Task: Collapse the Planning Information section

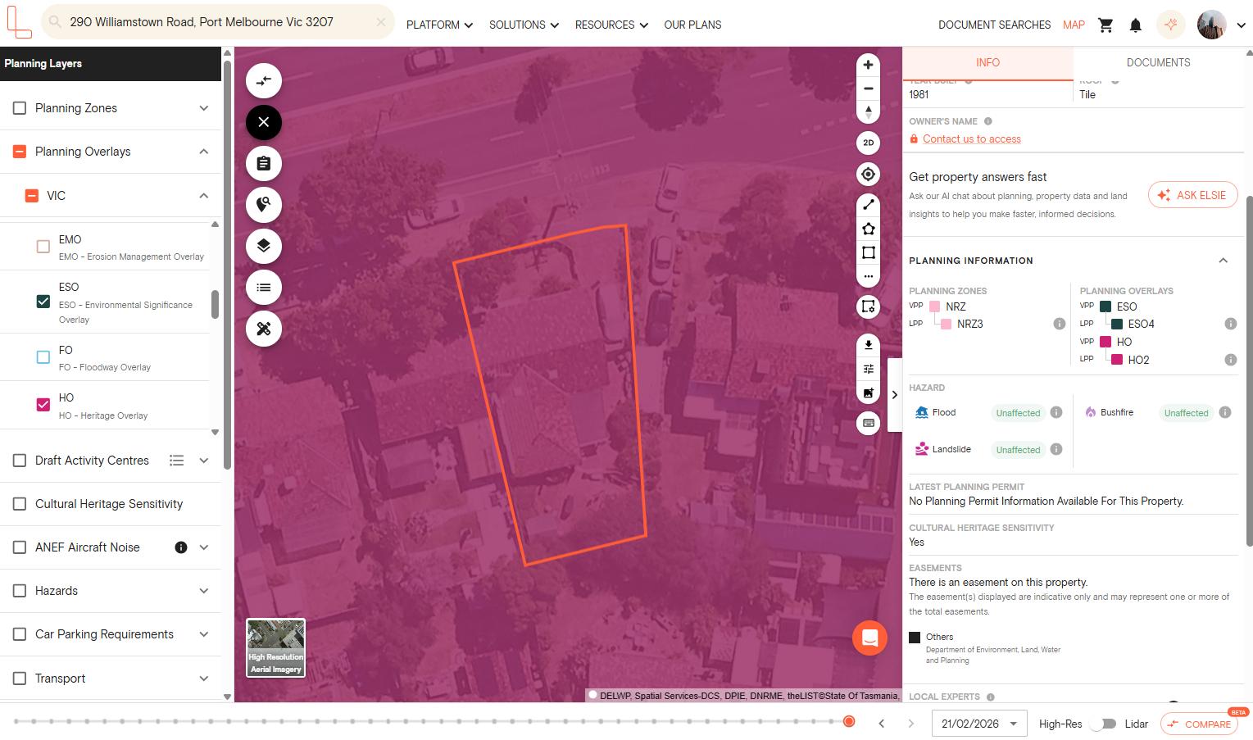Action: pos(1223,261)
